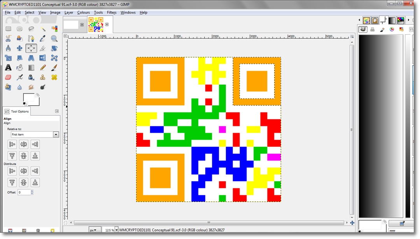Click the Offset value input field

coord(24,192)
